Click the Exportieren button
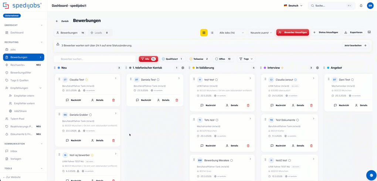 (353, 32)
